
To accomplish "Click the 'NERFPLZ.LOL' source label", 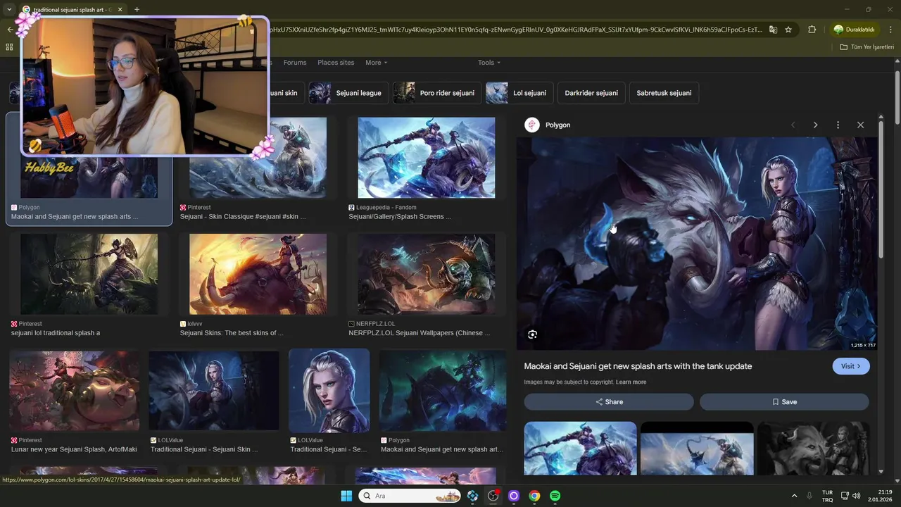I will coord(375,324).
